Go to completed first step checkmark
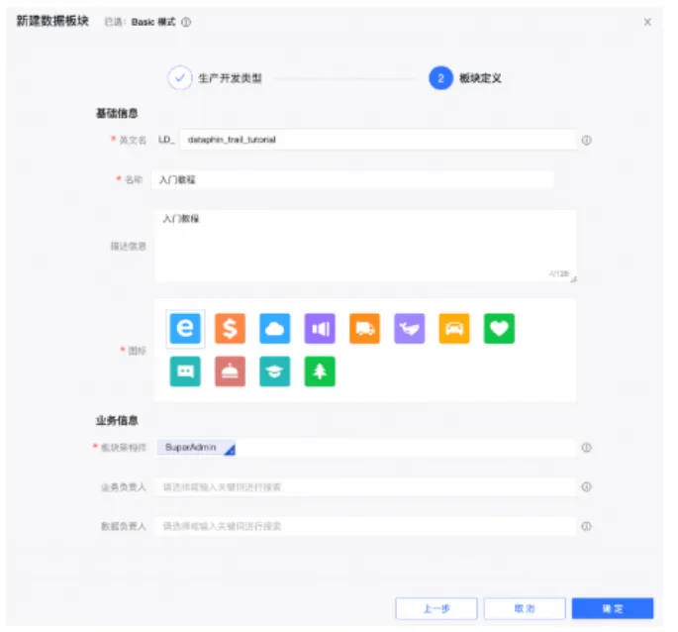The image size is (678, 632). click(180, 78)
